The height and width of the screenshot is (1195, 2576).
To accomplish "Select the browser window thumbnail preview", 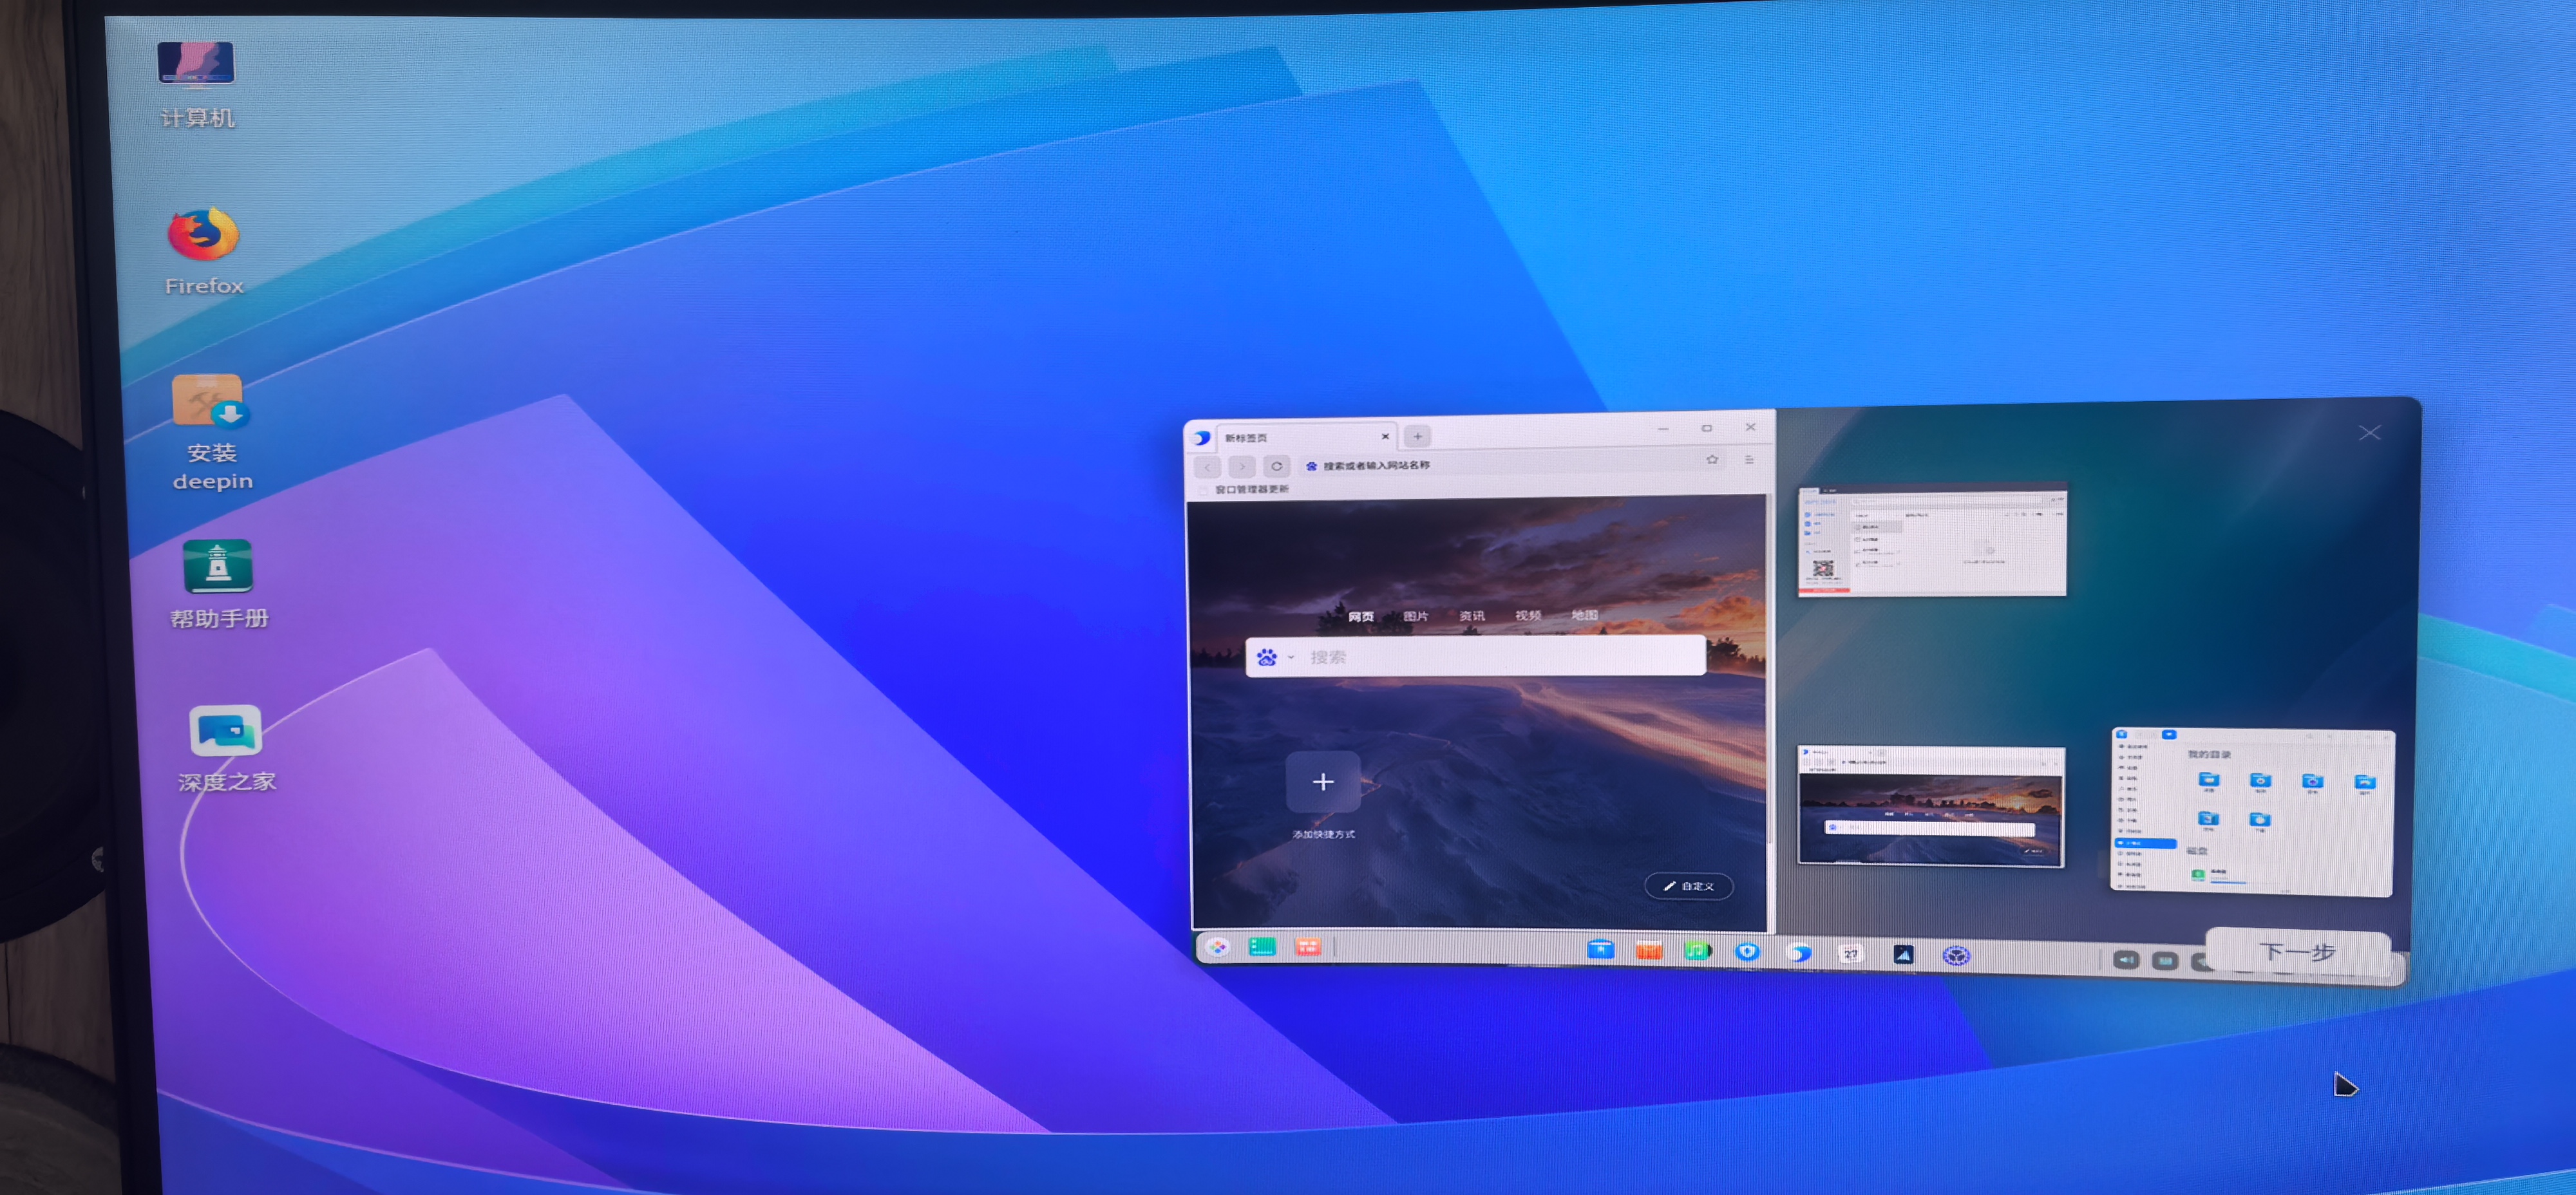I will tap(1931, 806).
